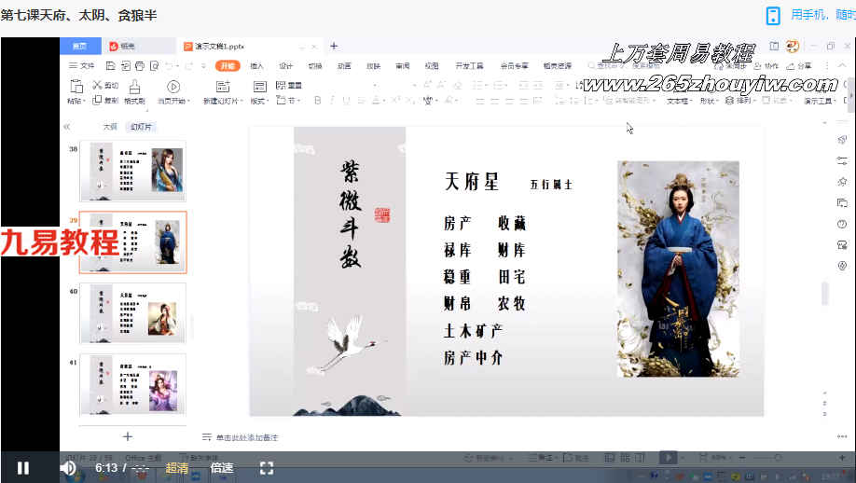Open the 节 section dropdown
The height and width of the screenshot is (483, 856).
pyautogui.click(x=288, y=101)
